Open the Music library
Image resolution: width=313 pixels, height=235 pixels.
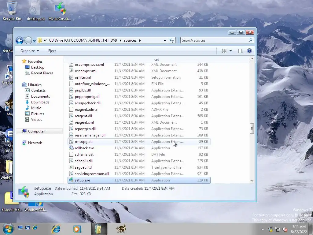point(33,108)
